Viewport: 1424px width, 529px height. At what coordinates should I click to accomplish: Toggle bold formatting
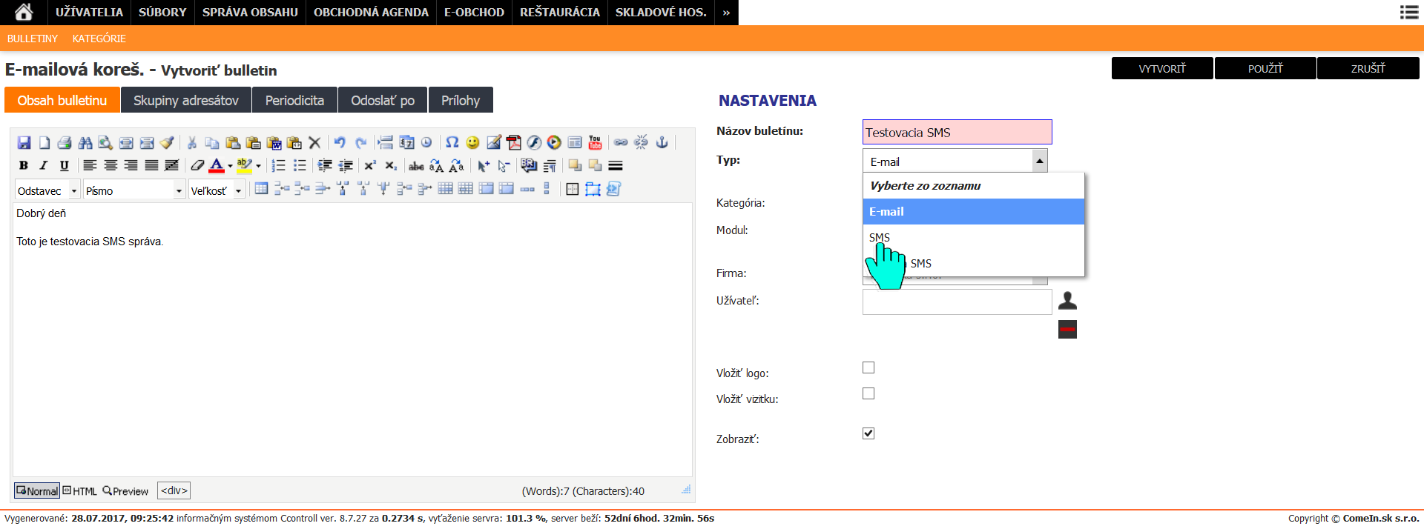click(x=24, y=165)
